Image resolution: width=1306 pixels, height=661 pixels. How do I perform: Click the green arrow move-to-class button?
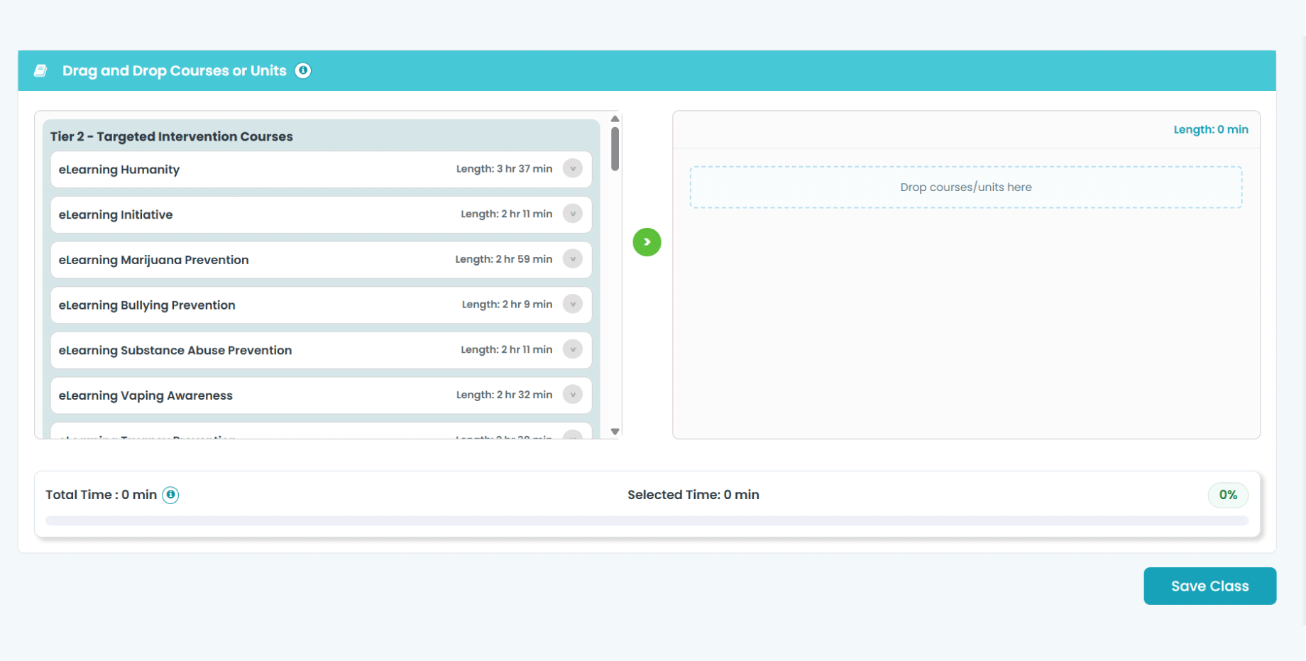(647, 242)
